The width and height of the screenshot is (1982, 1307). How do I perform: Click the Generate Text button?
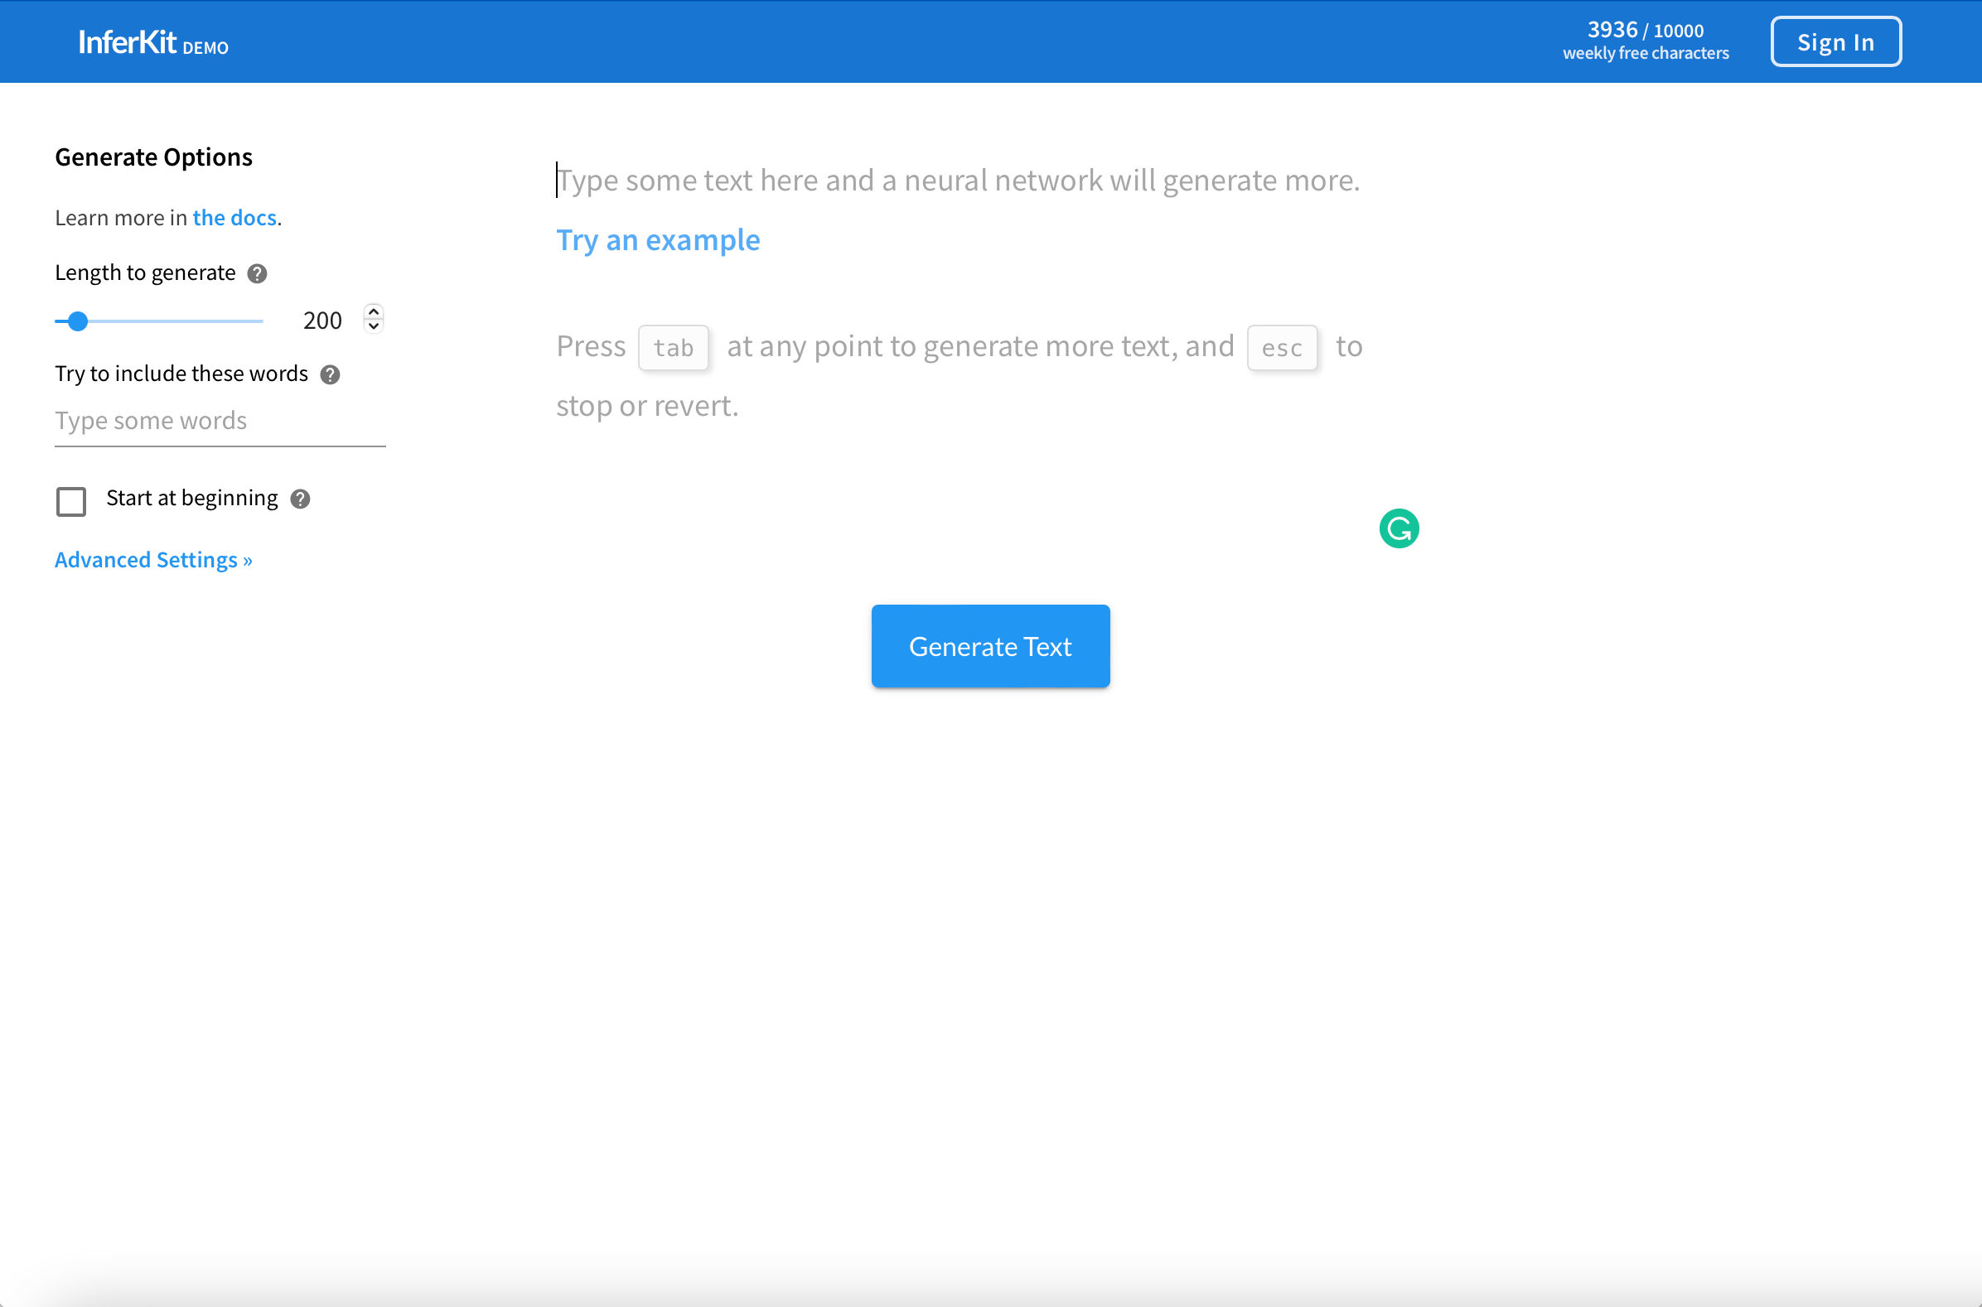[x=991, y=646]
